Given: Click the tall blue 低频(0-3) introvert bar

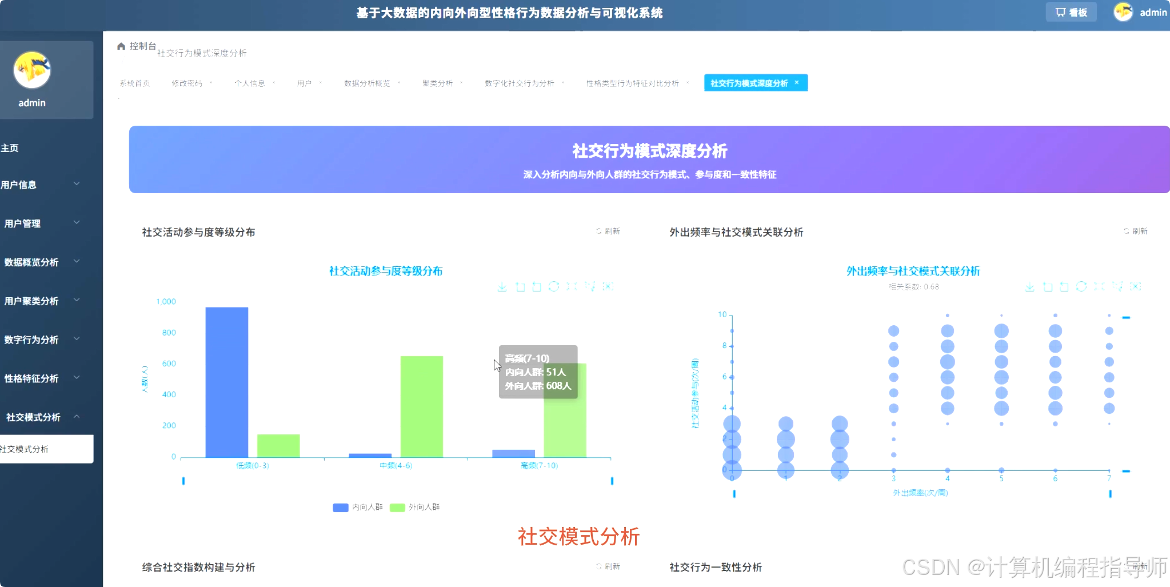Looking at the screenshot, I should coord(227,382).
